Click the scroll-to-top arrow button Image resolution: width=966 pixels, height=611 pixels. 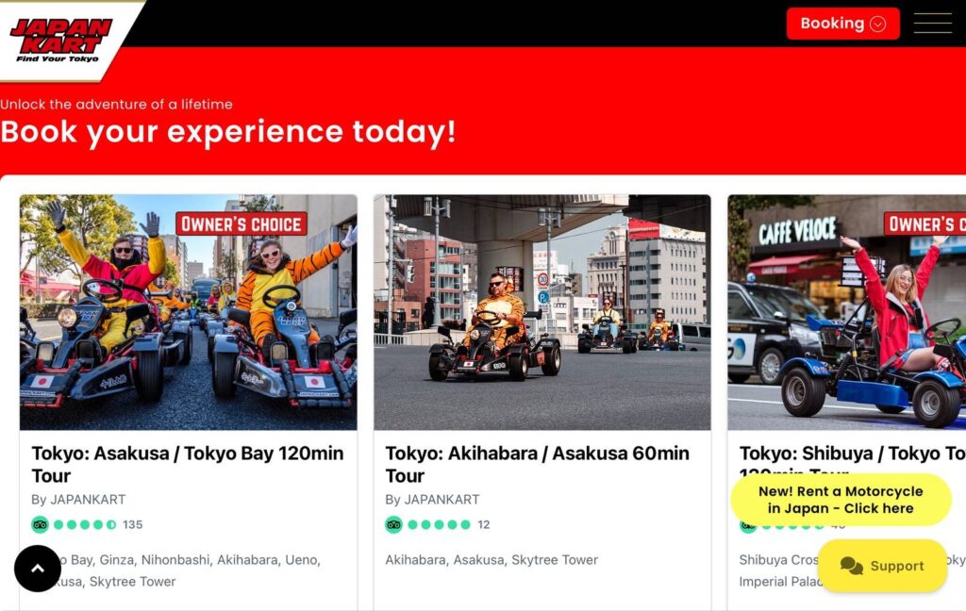[x=38, y=569]
